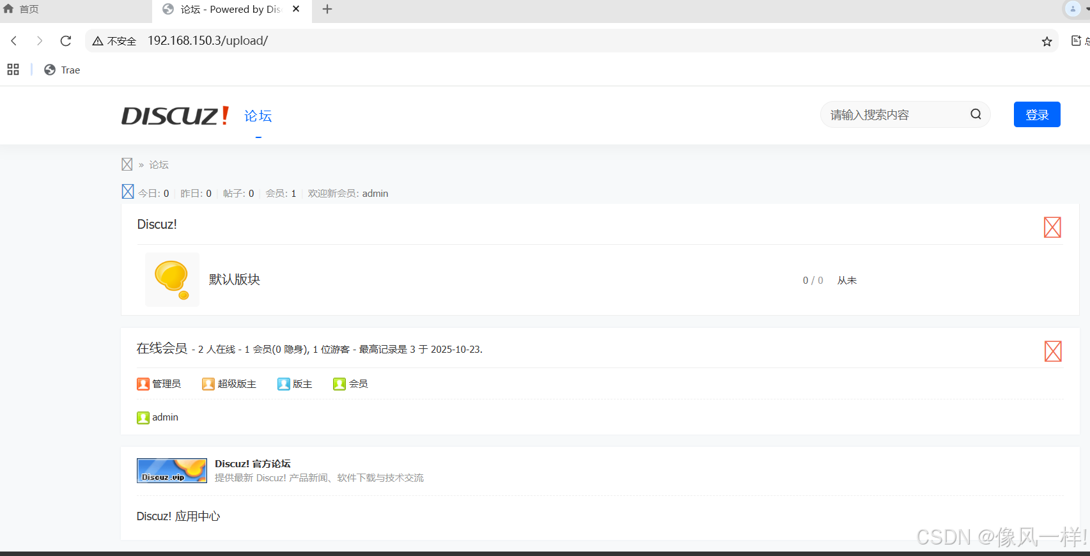Viewport: 1090px width, 556px height.
Task: Click the 昨日: 0 statistic
Action: [196, 194]
